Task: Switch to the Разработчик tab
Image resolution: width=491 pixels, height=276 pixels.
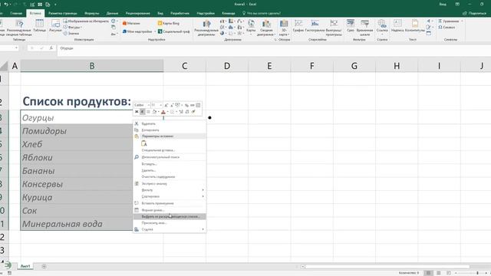Action: pos(180,14)
